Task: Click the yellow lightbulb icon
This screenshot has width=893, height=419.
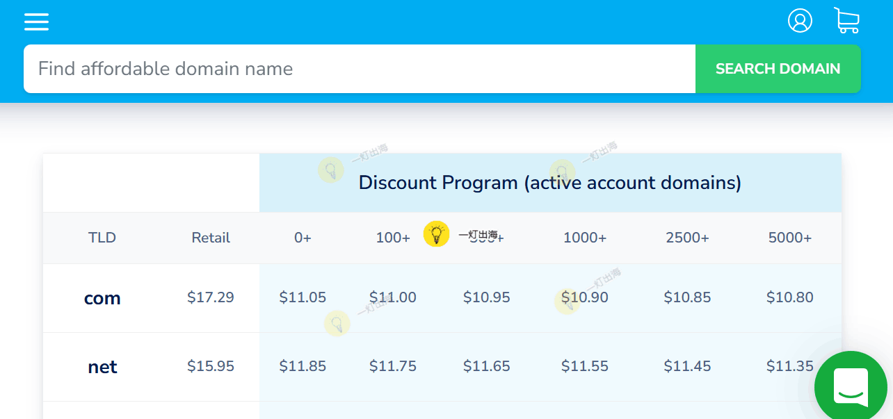Action: (437, 234)
